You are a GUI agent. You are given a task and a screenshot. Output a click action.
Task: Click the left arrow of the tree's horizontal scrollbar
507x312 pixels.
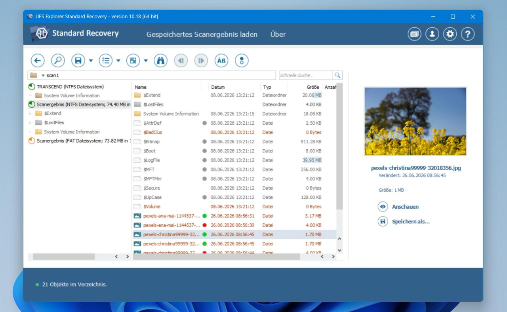(116, 257)
